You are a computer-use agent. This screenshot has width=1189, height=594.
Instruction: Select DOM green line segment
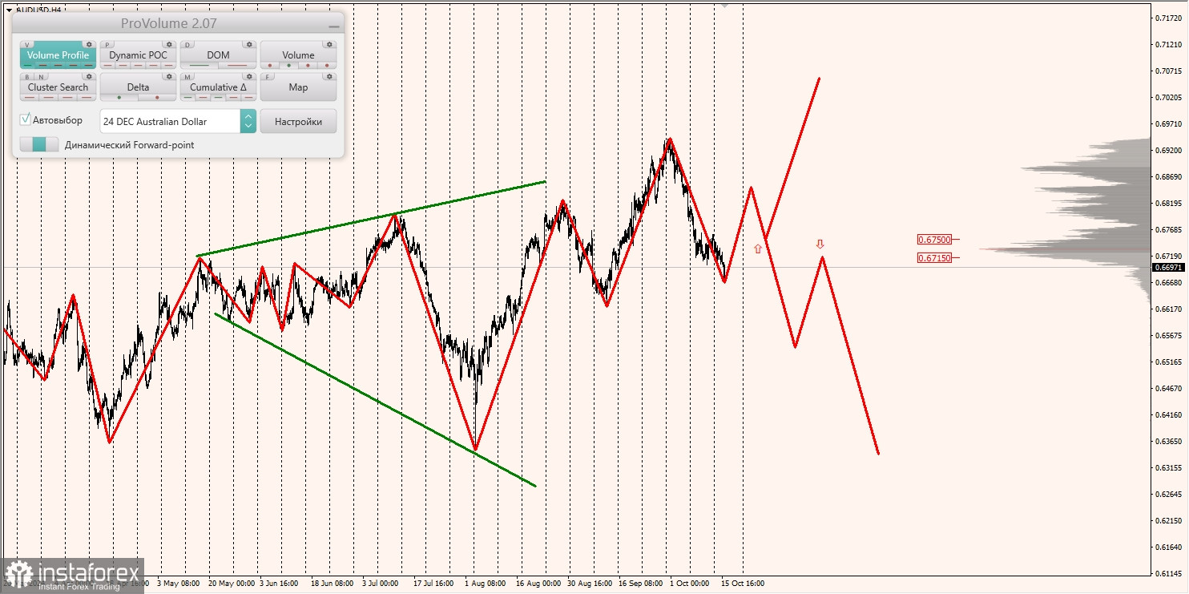200,66
